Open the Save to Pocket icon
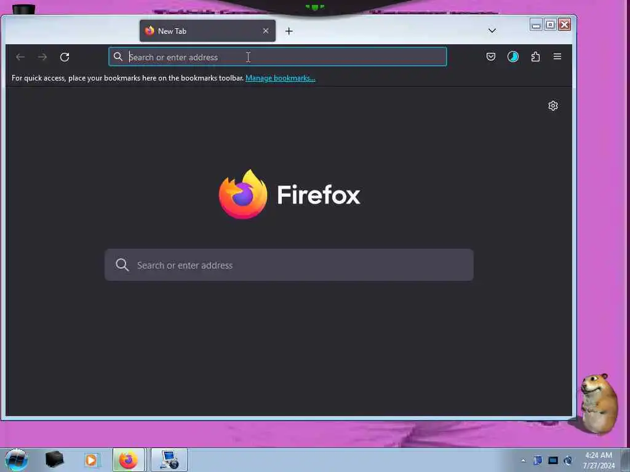630x472 pixels. [490, 57]
